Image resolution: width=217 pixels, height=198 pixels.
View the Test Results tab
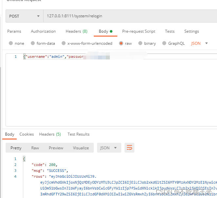click(x=78, y=134)
